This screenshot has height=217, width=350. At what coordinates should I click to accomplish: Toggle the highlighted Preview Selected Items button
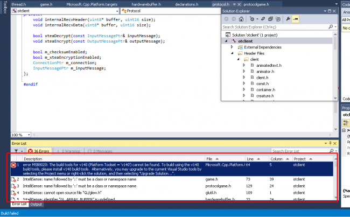pyautogui.click(x=295, y=19)
